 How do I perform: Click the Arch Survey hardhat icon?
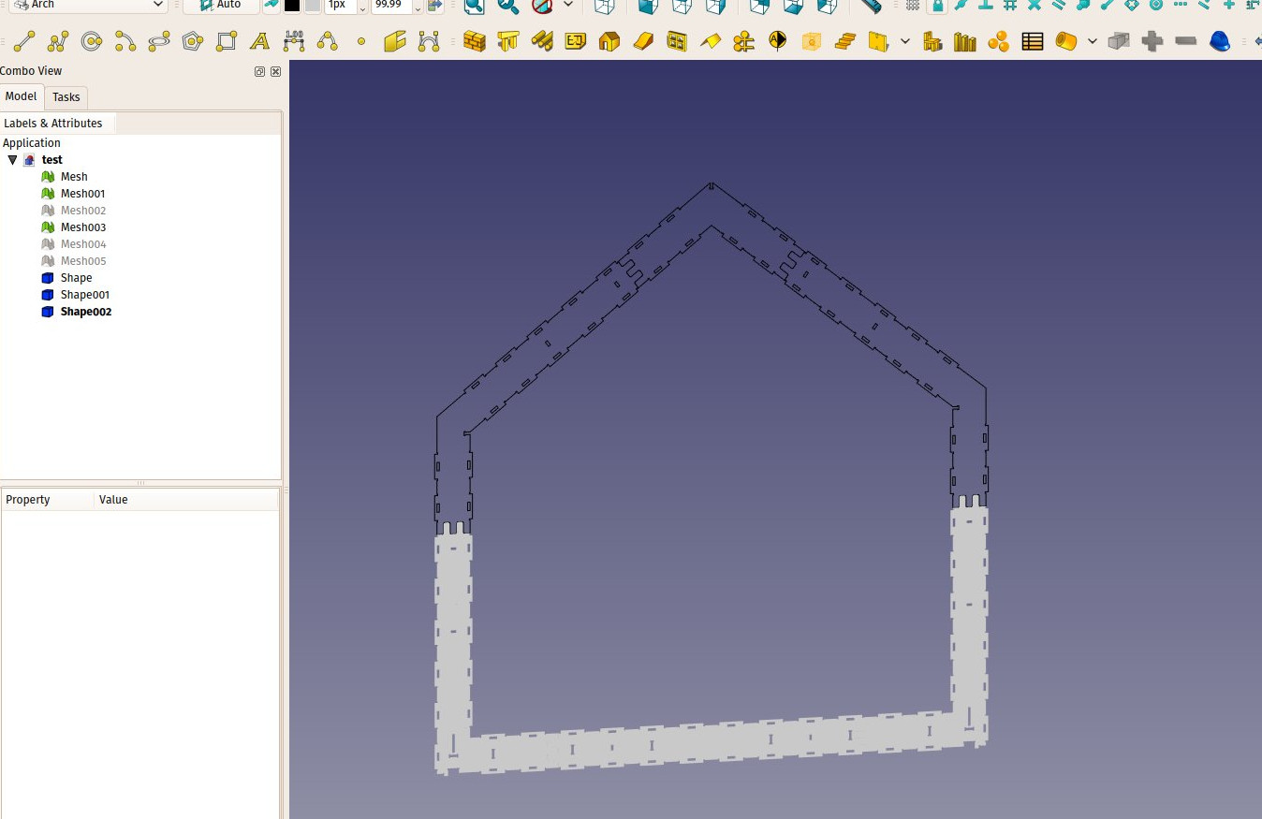(1220, 41)
